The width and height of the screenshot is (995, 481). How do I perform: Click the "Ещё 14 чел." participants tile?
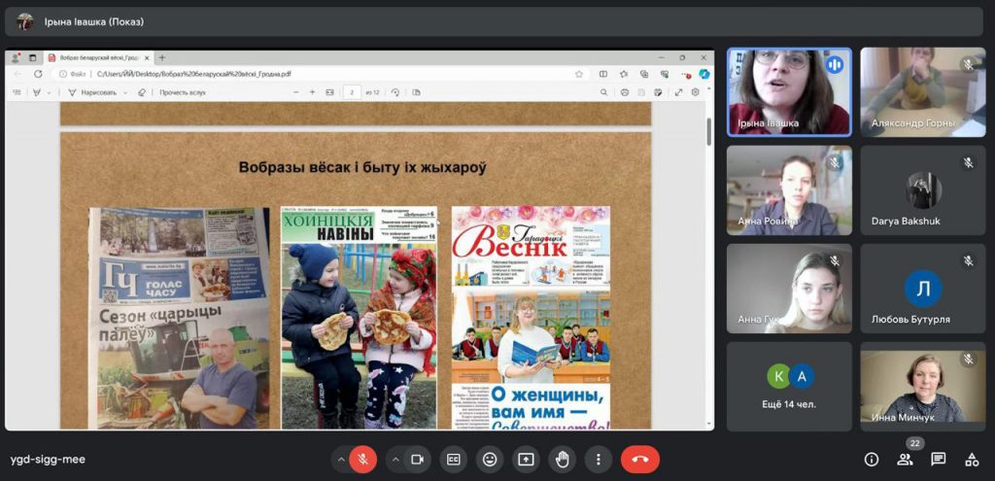(789, 386)
